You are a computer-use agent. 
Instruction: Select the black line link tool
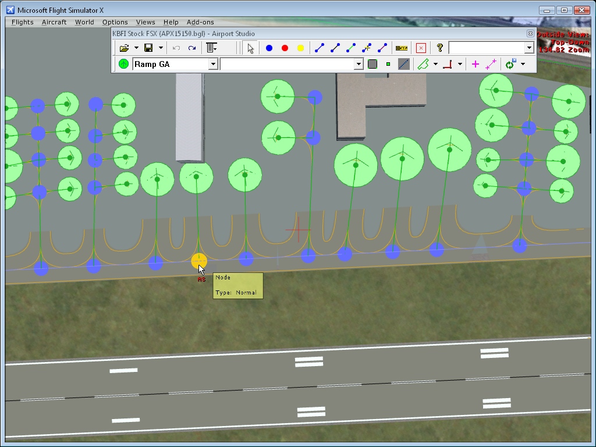[335, 48]
